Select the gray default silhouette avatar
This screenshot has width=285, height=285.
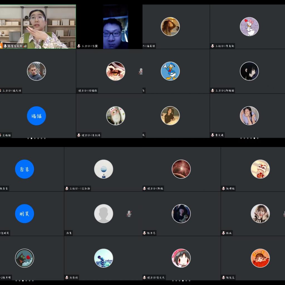click(x=104, y=213)
